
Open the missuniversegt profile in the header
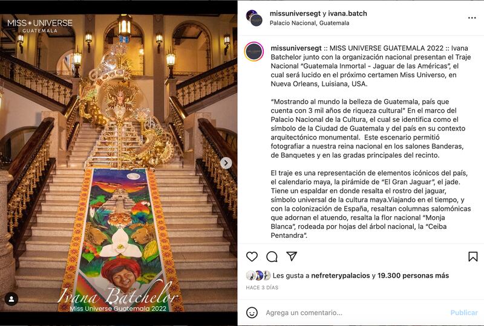click(295, 13)
